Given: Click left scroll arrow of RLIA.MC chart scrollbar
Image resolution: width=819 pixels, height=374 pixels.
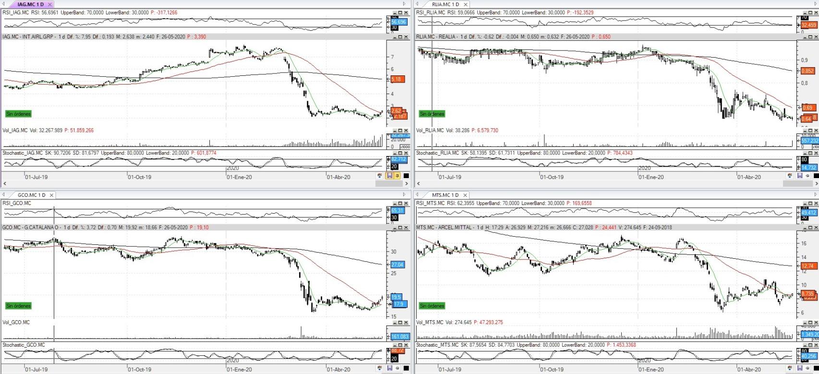Looking at the screenshot, I should pos(419,183).
